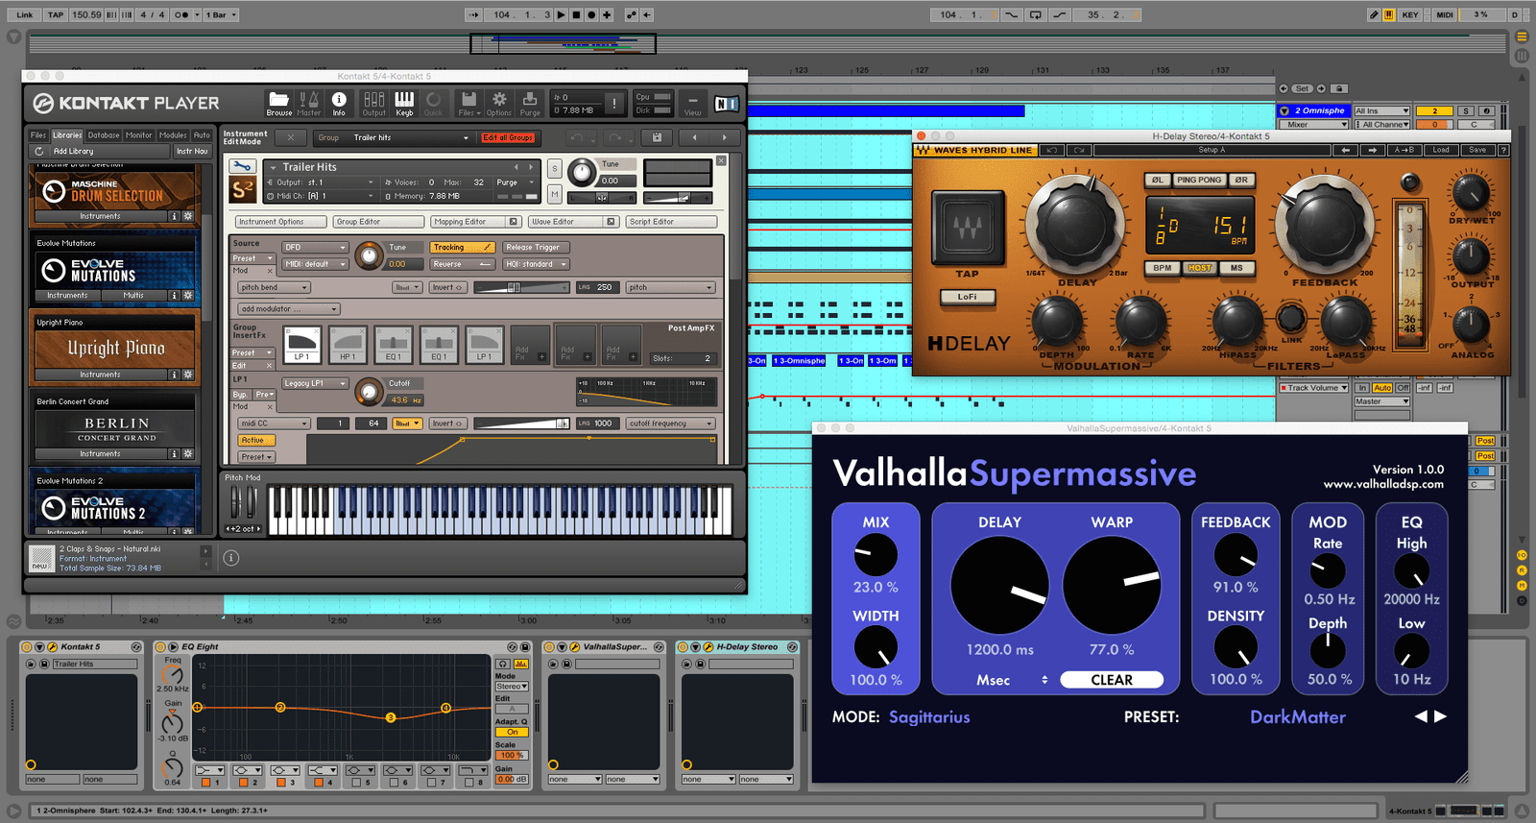Image resolution: width=1536 pixels, height=823 pixels.
Task: Click the Purge icon in Kontakt toolbar
Action: tap(530, 103)
